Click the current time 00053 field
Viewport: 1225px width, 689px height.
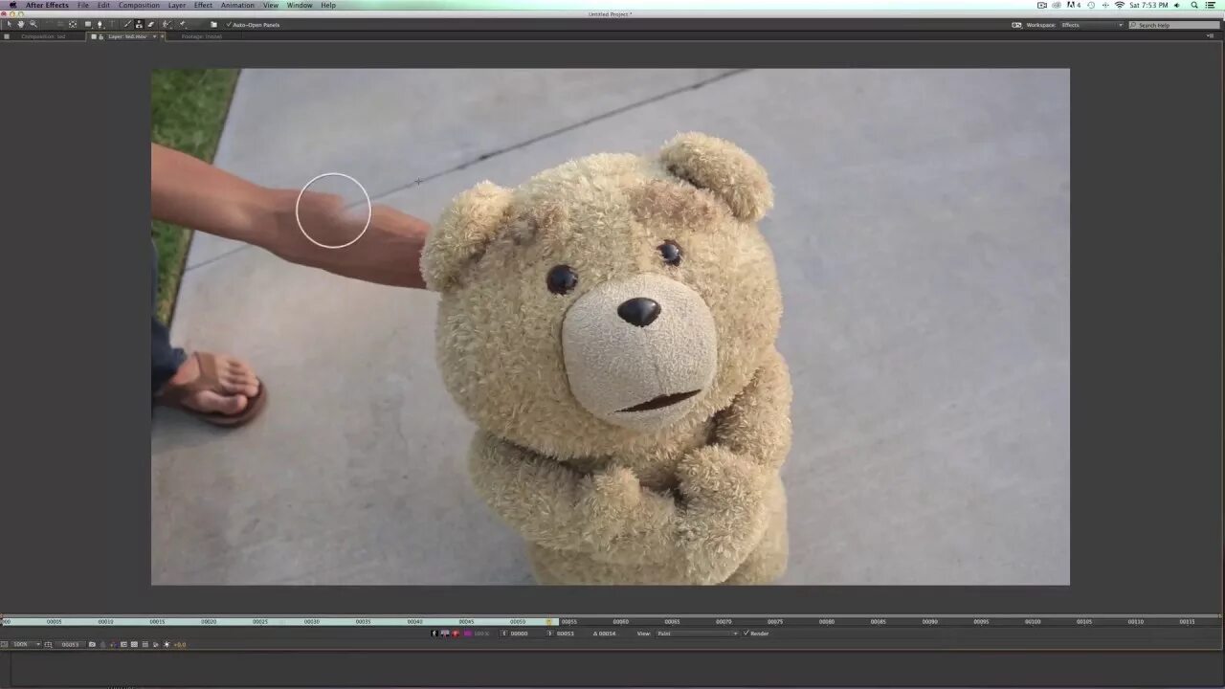pyautogui.click(x=70, y=644)
